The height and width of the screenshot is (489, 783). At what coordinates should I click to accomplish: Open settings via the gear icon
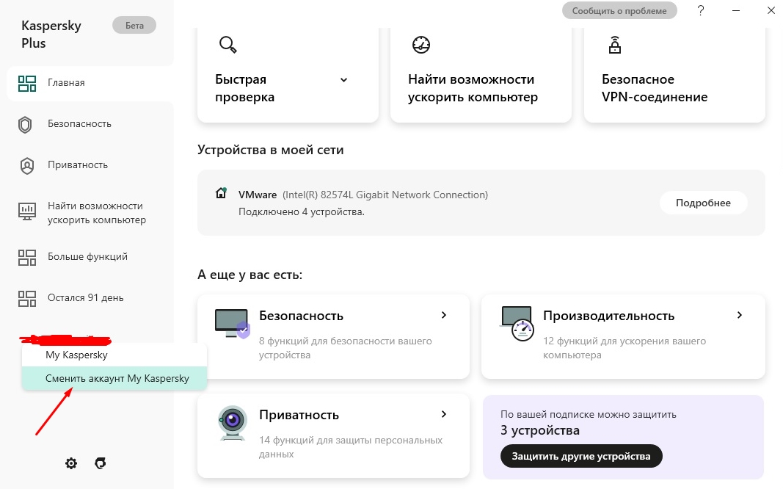(x=71, y=463)
